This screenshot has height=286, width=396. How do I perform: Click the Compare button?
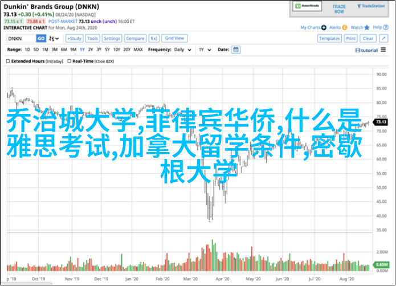point(135,39)
